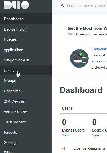Image resolution: width=107 pixels, height=153 pixels.
Task: Click View under Bypass Users
Action: tap(65, 135)
